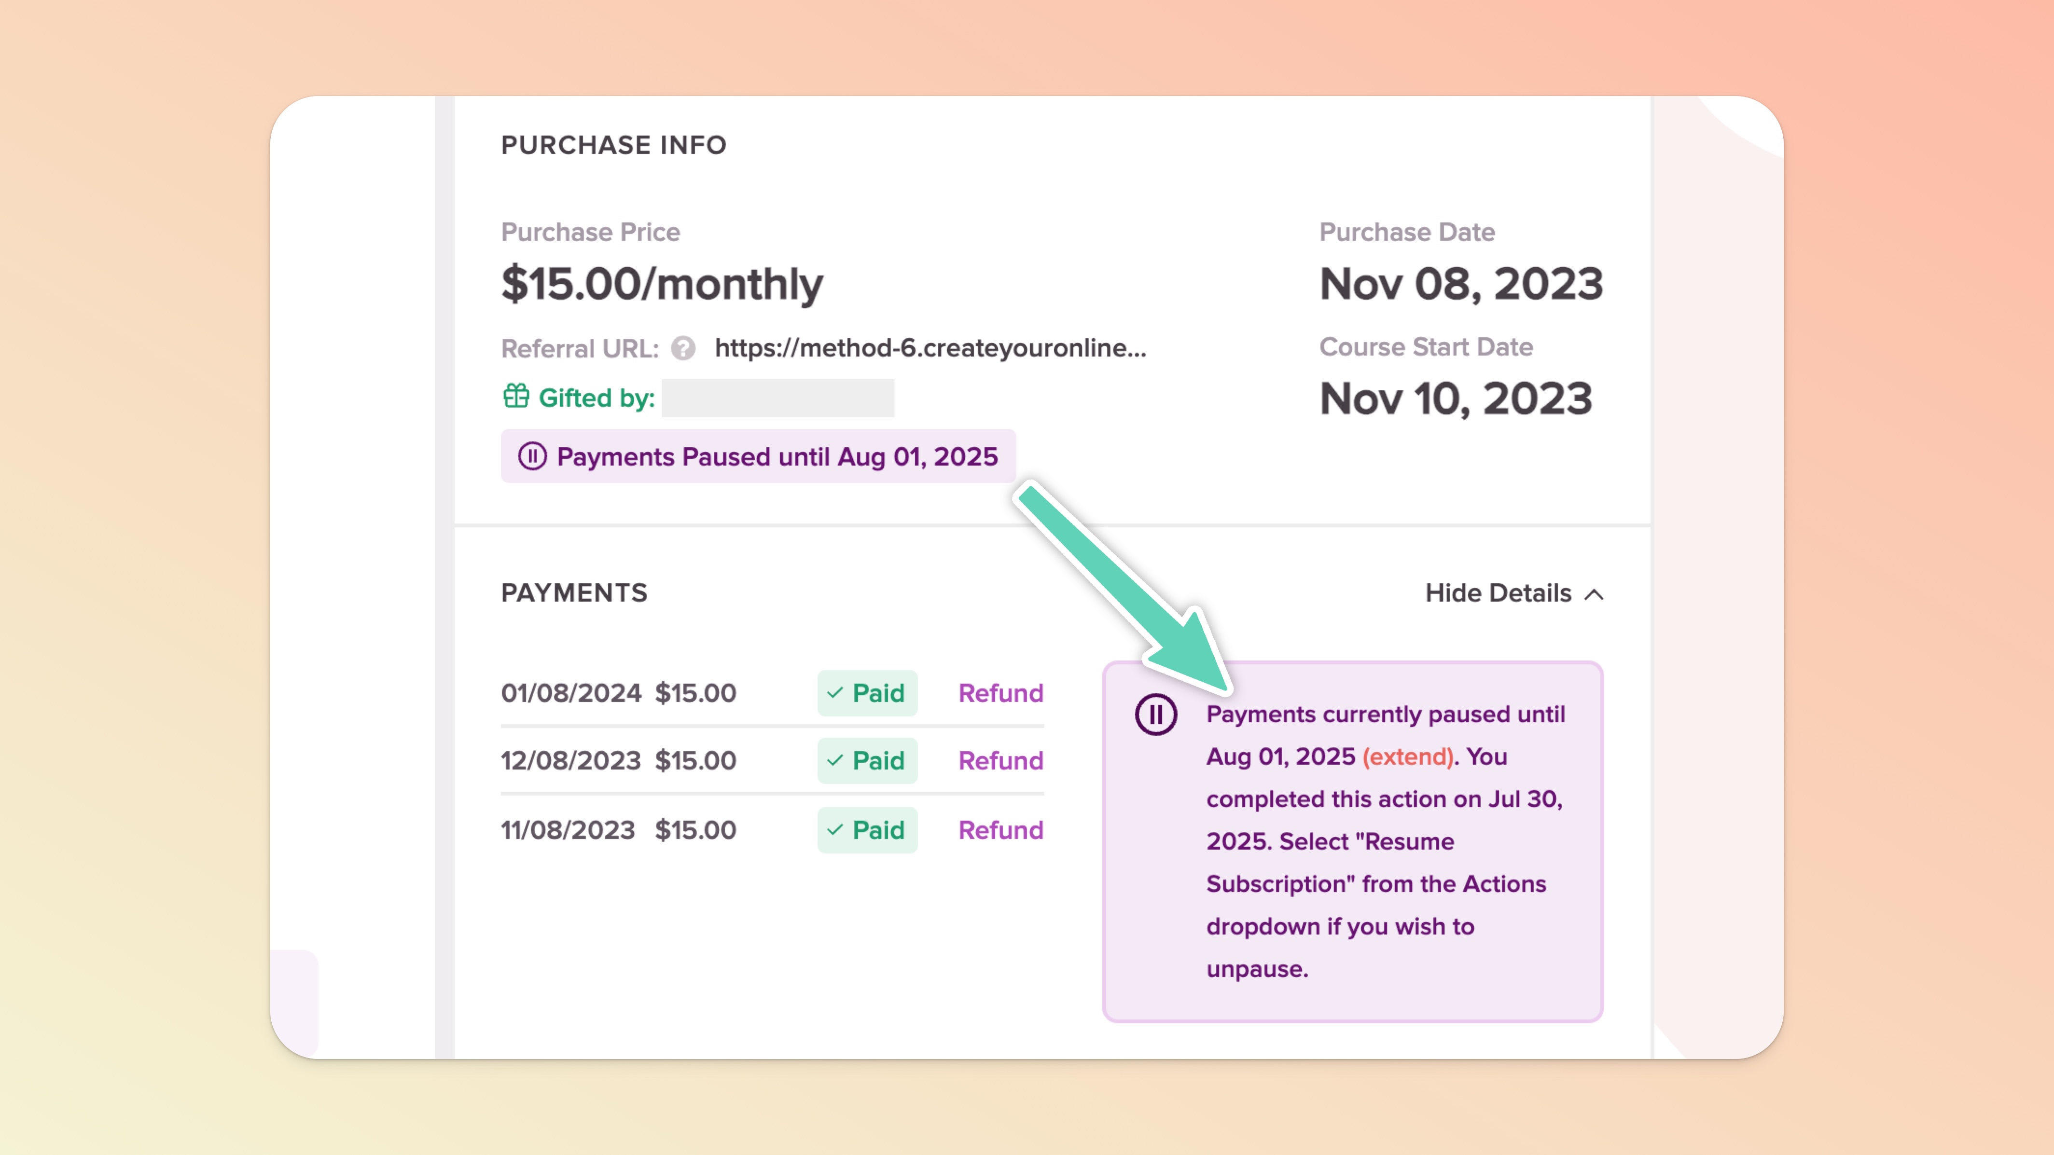Click the Referral URL help question-mark icon
Image resolution: width=2054 pixels, height=1155 pixels.
682,348
